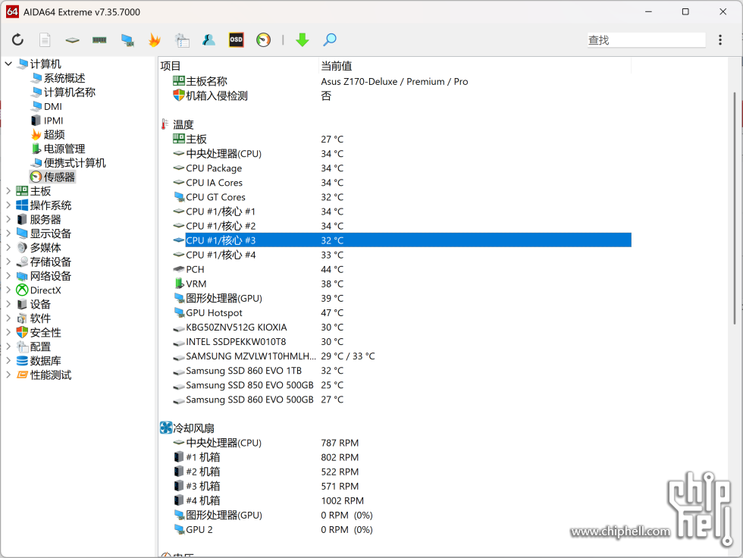Expand the DirectX tree node

(x=8, y=290)
